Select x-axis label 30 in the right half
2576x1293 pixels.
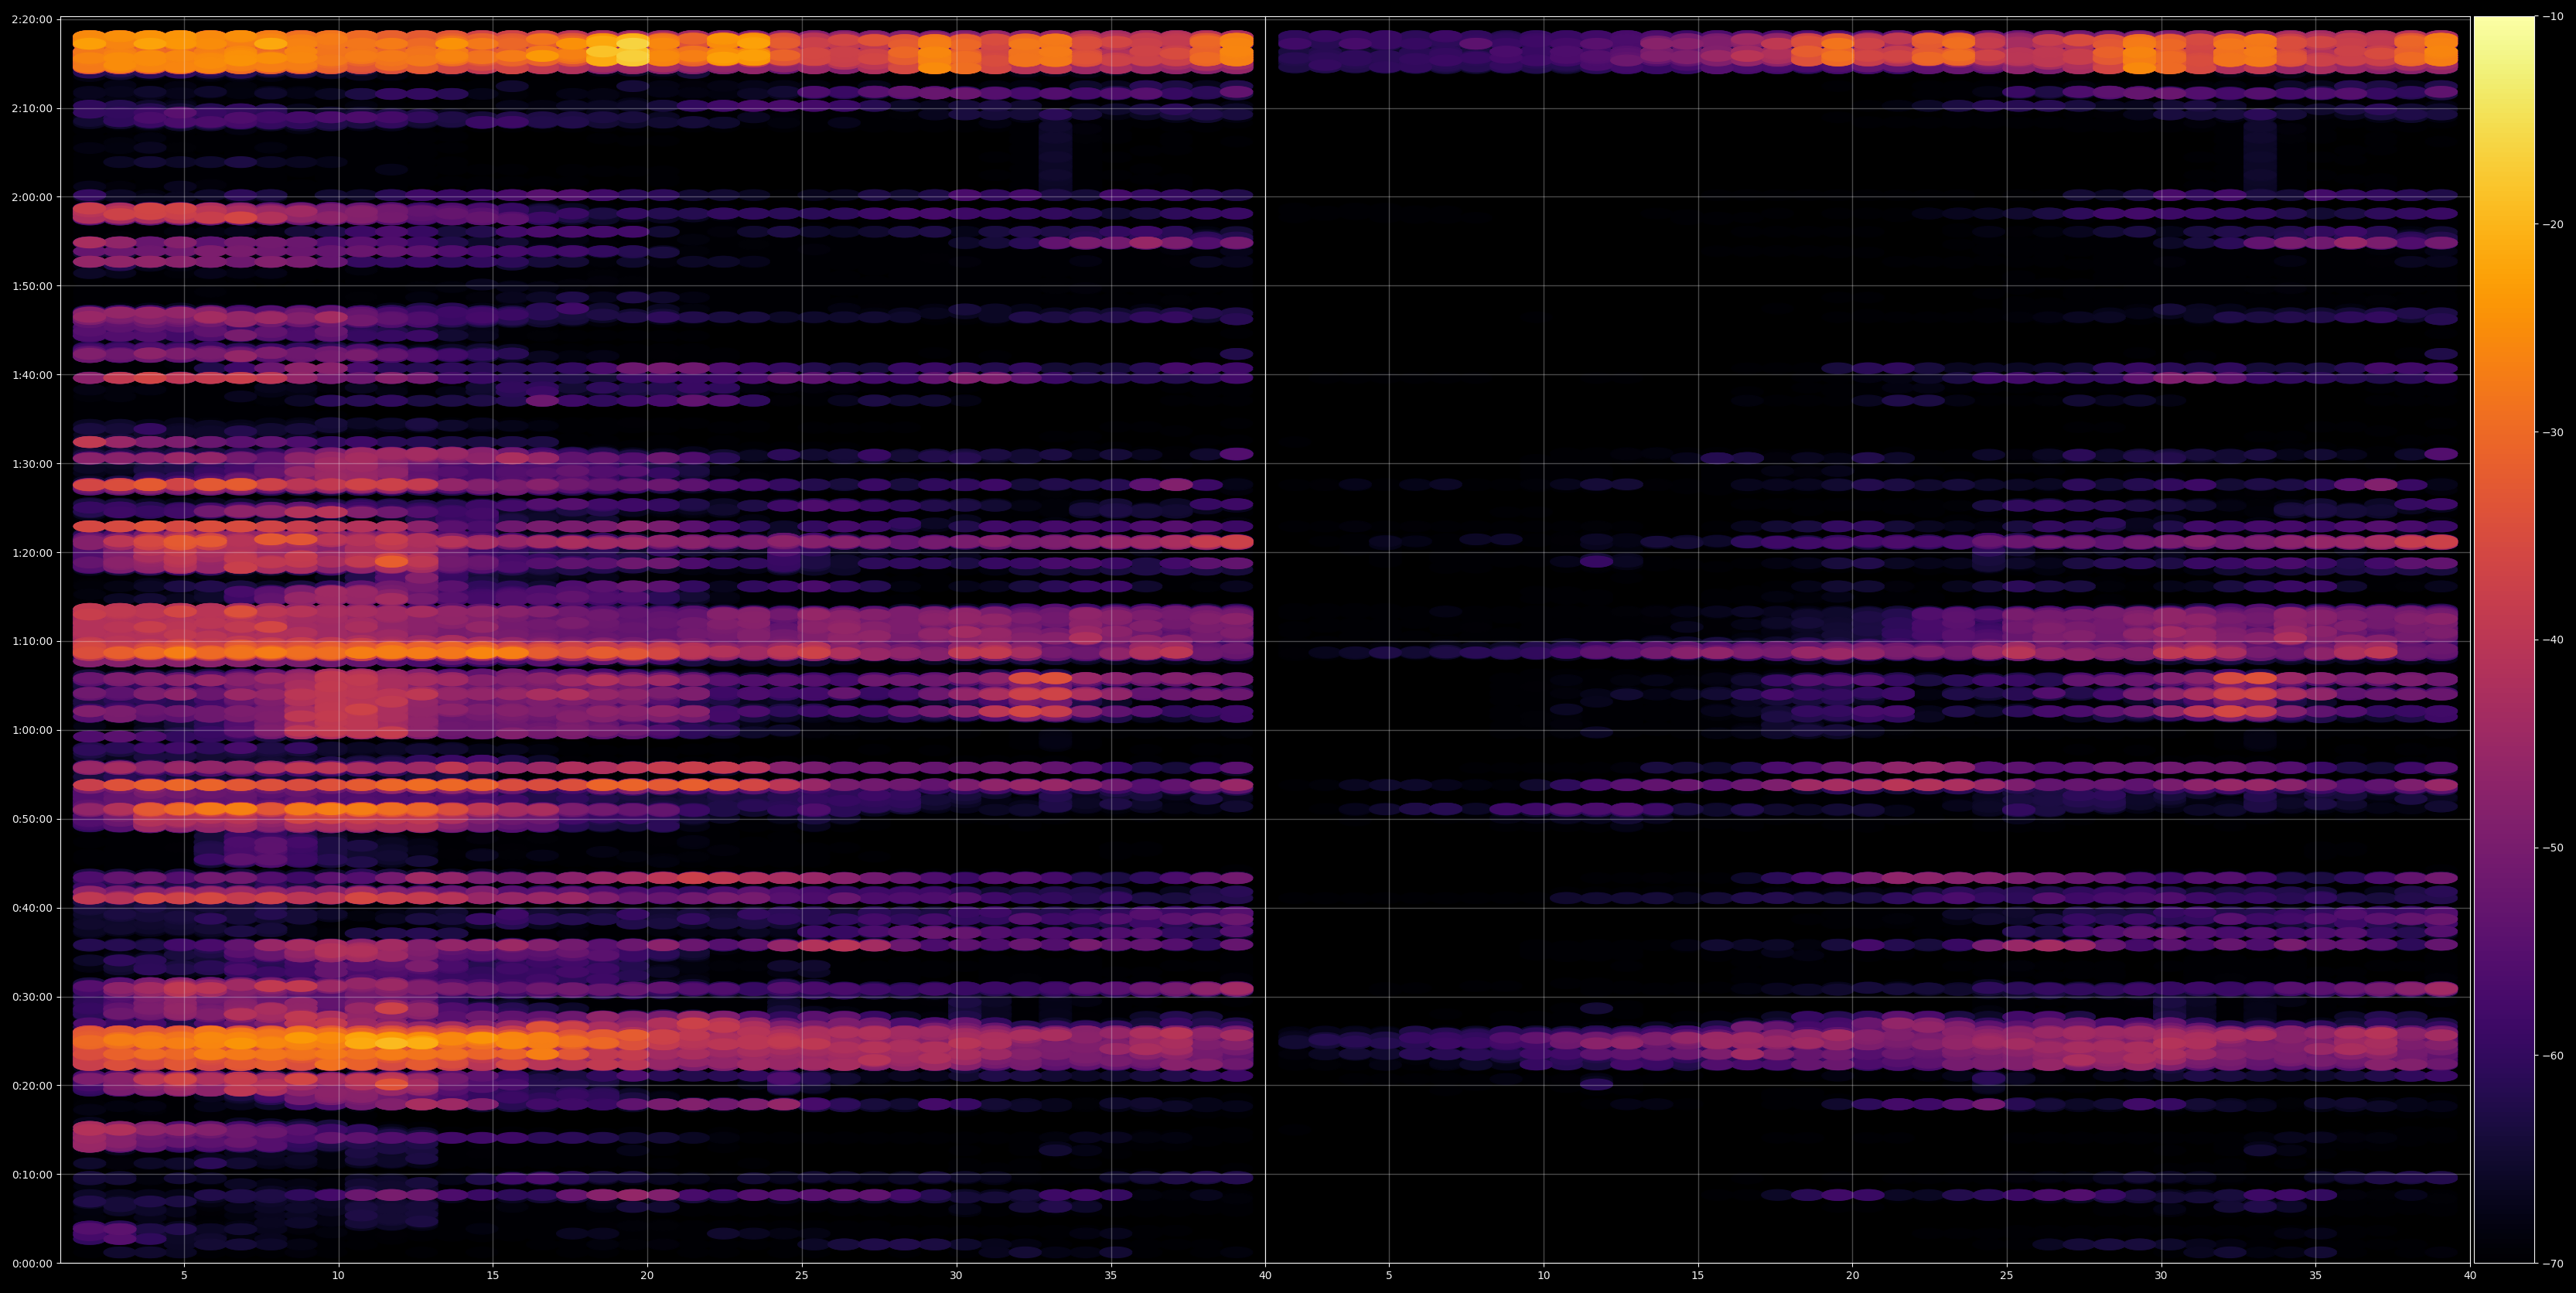[2161, 1276]
